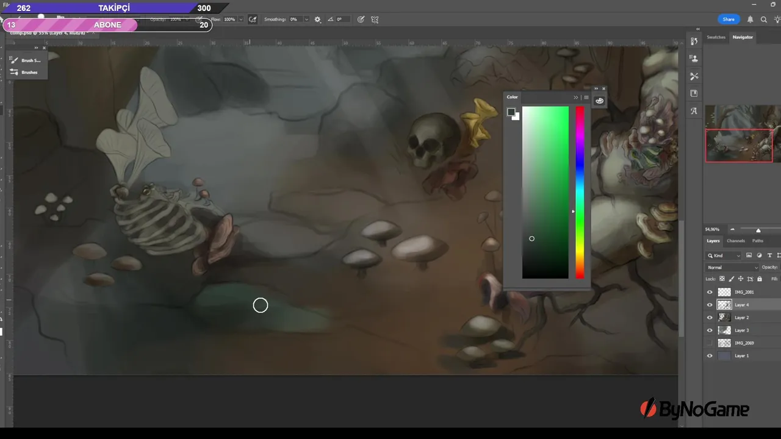The image size is (781, 439).
Task: Hide Layer 2 visibility eye
Action: [710, 318]
